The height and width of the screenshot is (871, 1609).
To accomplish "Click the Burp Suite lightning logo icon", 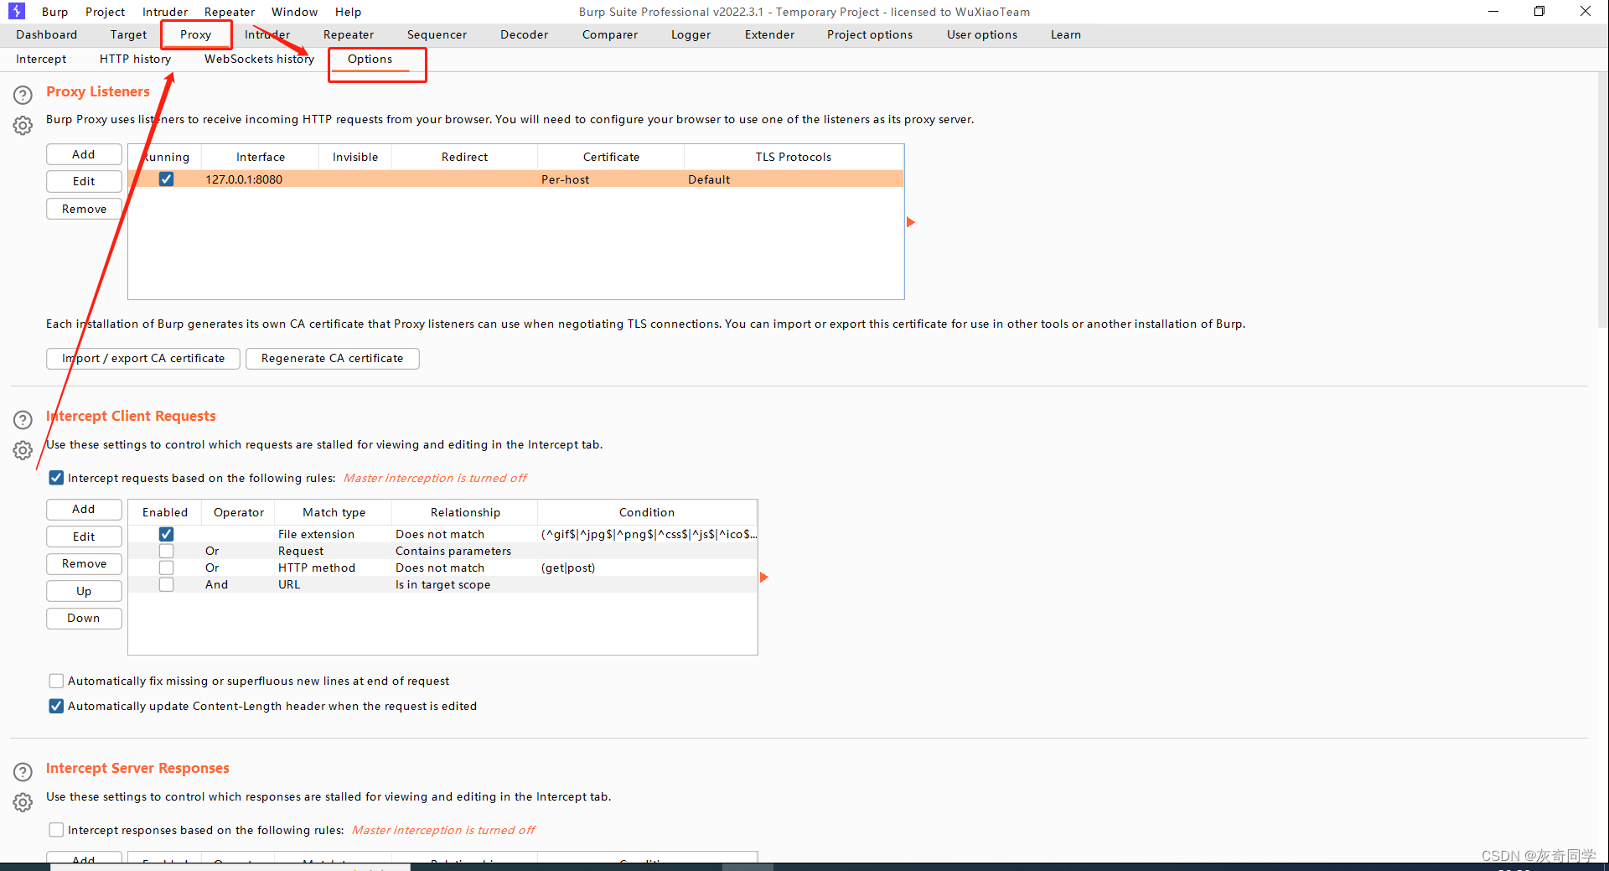I will [17, 11].
